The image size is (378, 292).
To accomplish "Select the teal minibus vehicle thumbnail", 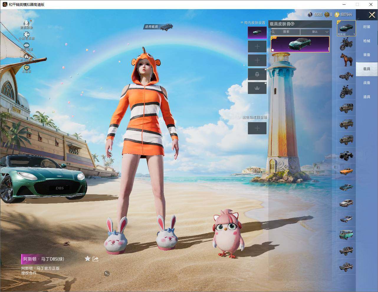I will point(346,235).
